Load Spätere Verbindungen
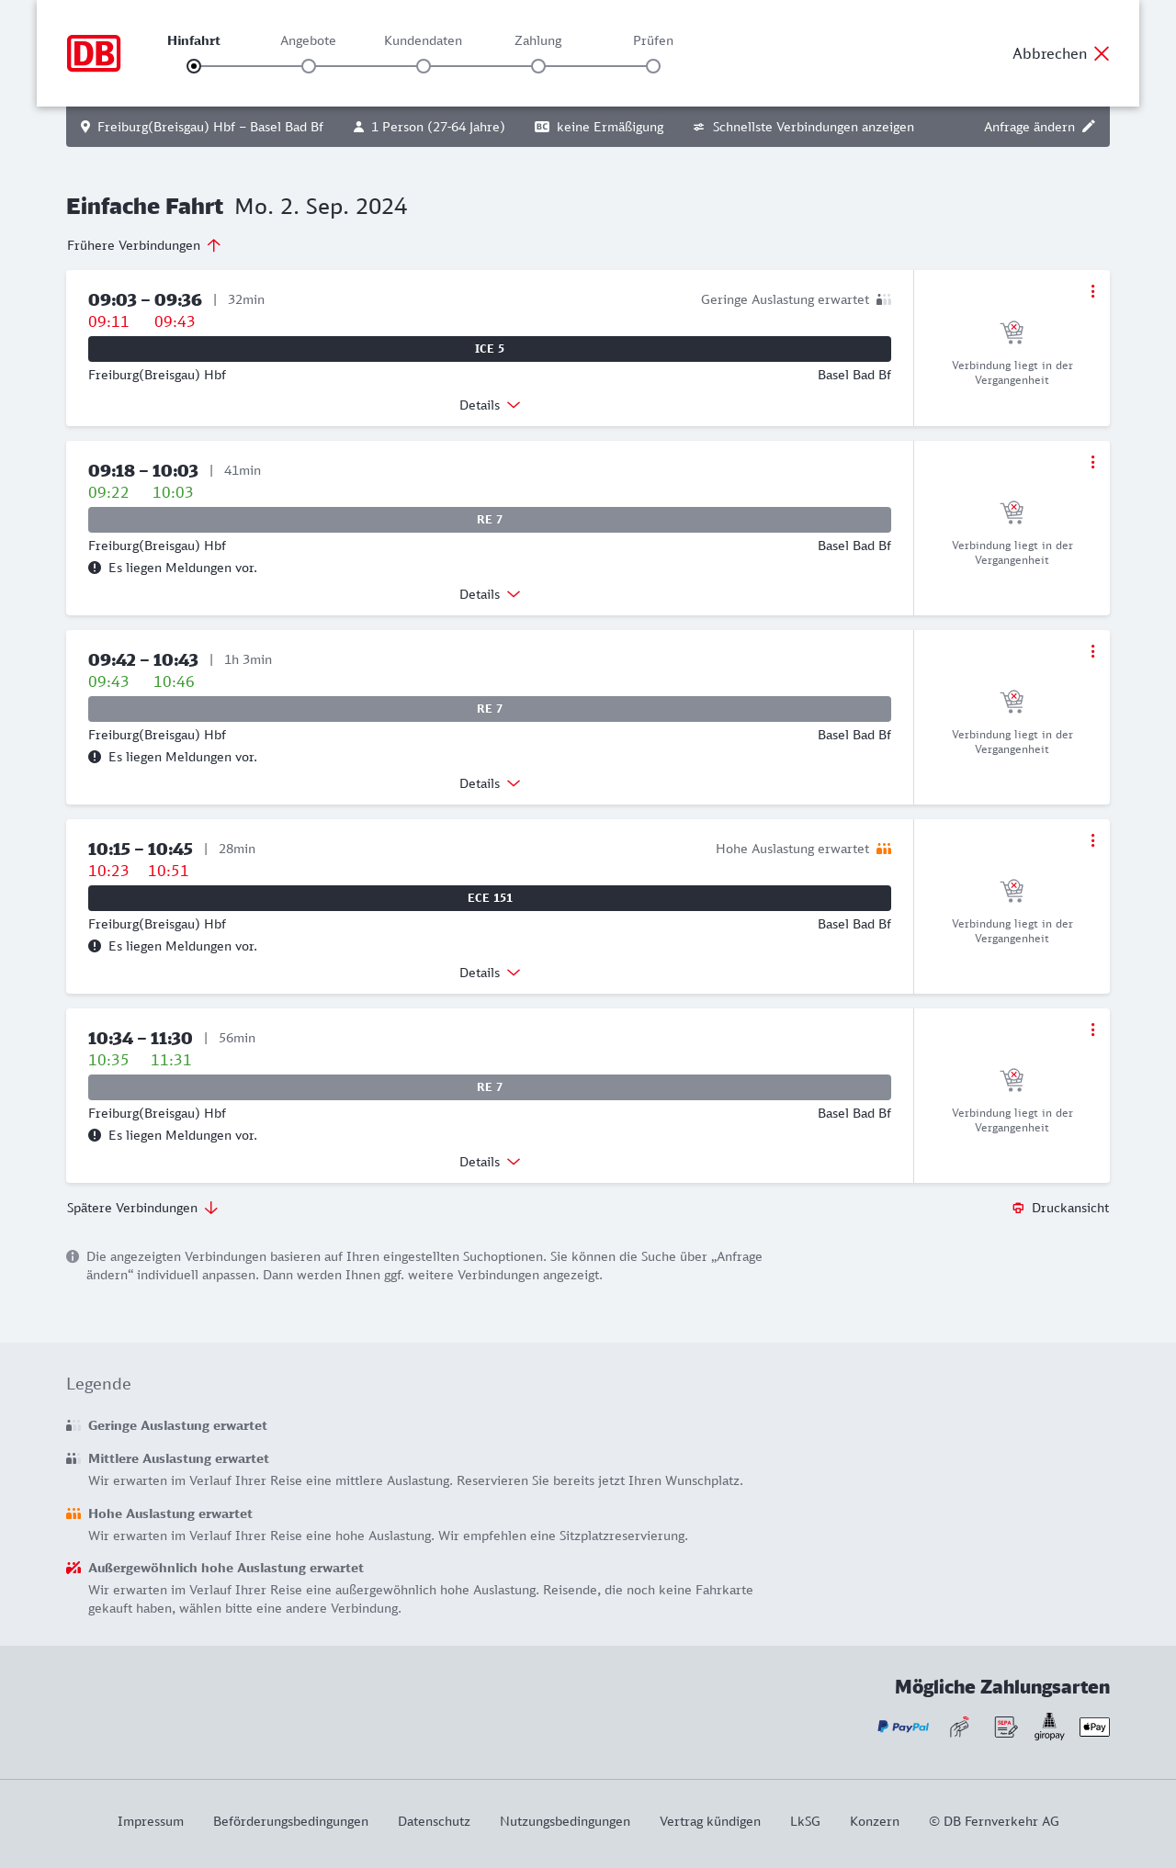This screenshot has height=1868, width=1176. 142,1208
